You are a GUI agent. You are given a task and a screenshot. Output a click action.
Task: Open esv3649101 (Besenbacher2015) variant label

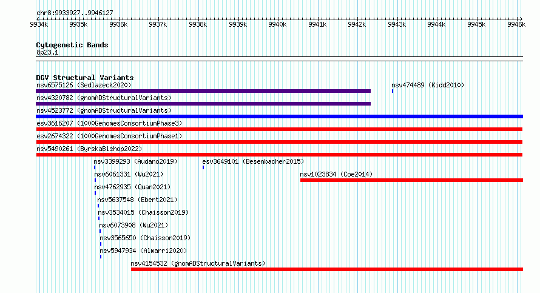point(253,161)
